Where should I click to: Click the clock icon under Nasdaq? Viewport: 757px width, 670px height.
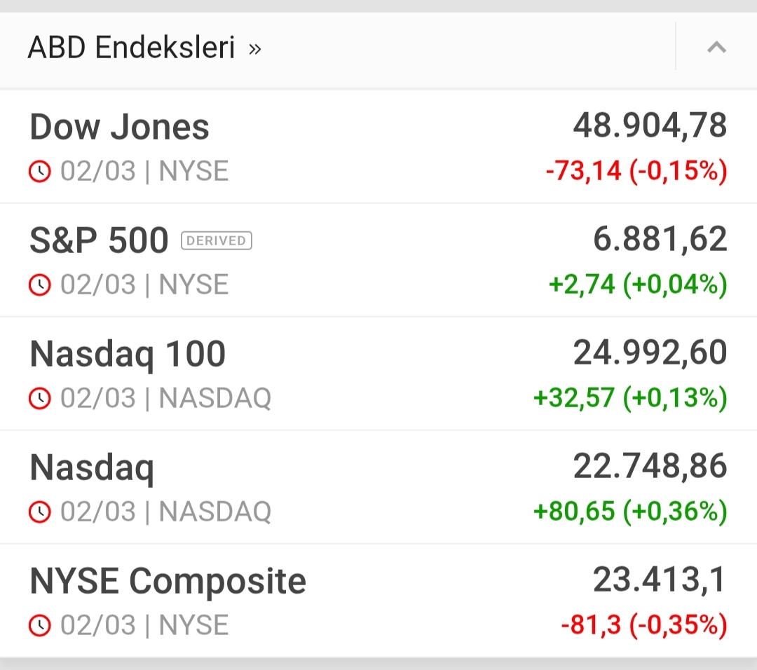pyautogui.click(x=40, y=512)
